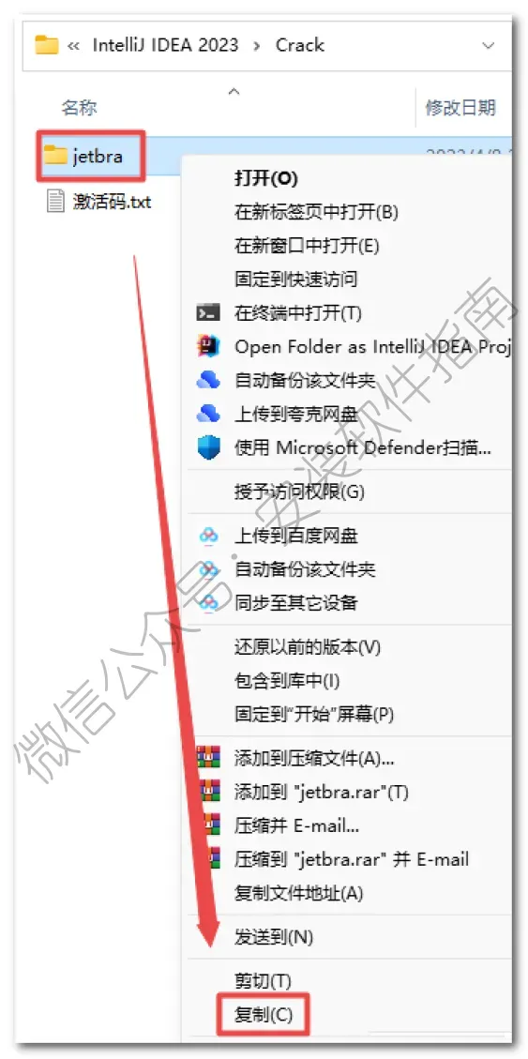Expand hidden breadcrumb path chevrons

point(74,46)
